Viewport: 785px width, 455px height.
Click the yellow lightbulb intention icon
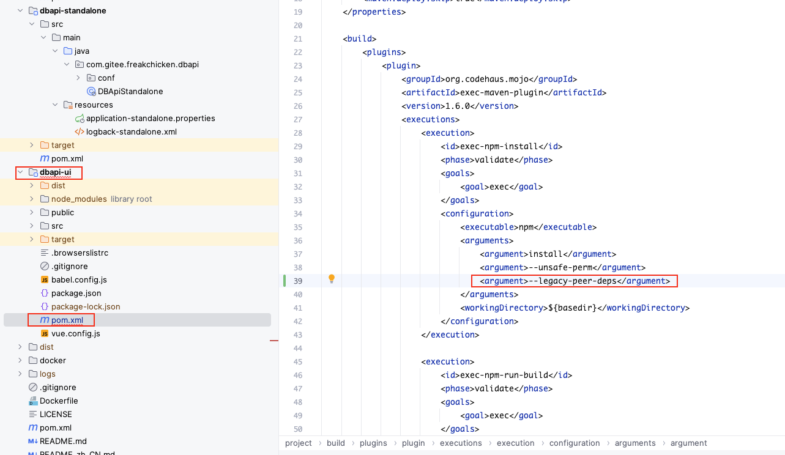coord(332,279)
